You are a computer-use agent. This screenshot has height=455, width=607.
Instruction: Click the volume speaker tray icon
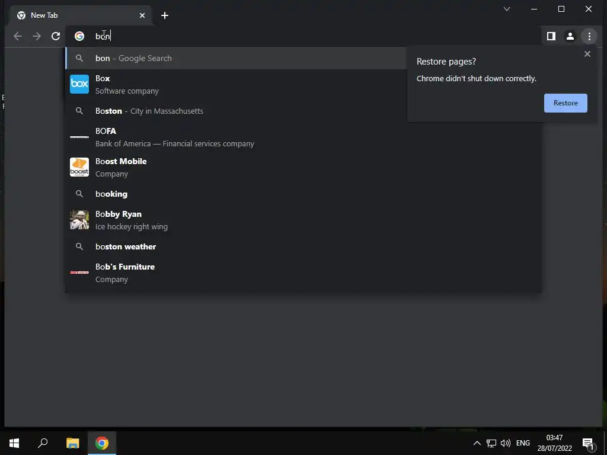[x=506, y=443]
